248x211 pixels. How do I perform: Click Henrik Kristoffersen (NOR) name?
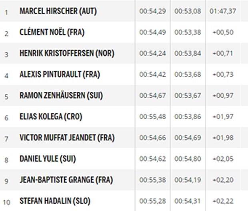67,53
